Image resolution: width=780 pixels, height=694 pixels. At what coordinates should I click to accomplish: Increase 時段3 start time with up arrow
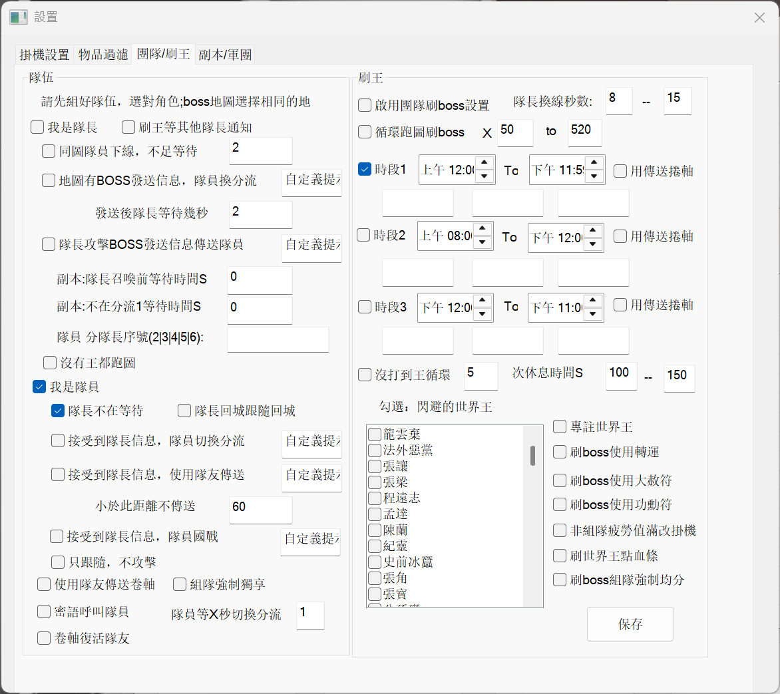click(x=482, y=301)
